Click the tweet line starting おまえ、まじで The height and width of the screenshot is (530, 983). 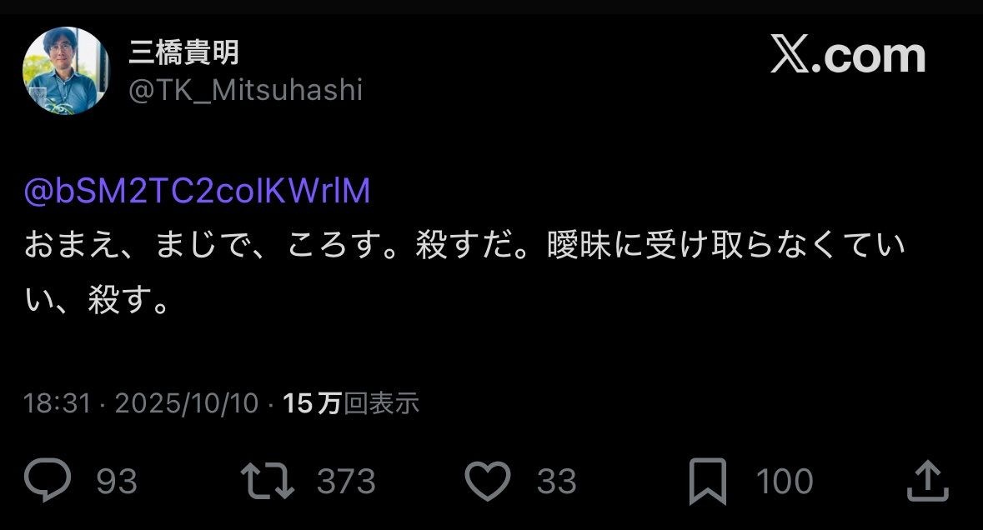[464, 245]
